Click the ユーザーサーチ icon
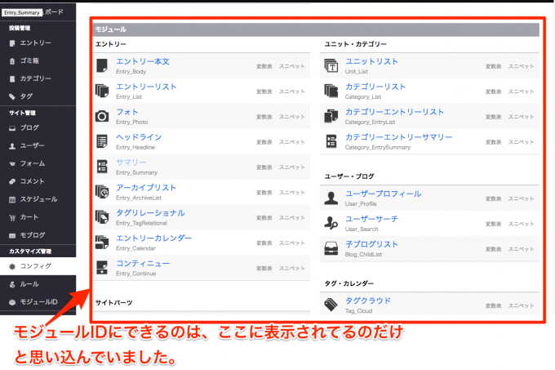Image resolution: width=555 pixels, height=370 pixels. coord(331,223)
